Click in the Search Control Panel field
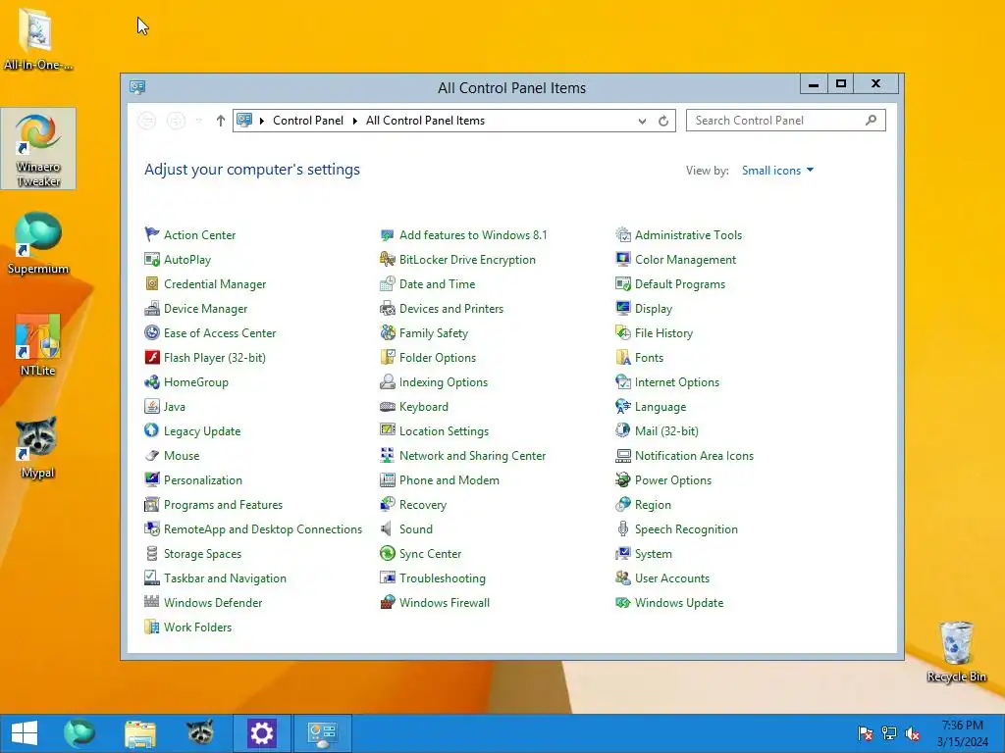 [x=786, y=121]
